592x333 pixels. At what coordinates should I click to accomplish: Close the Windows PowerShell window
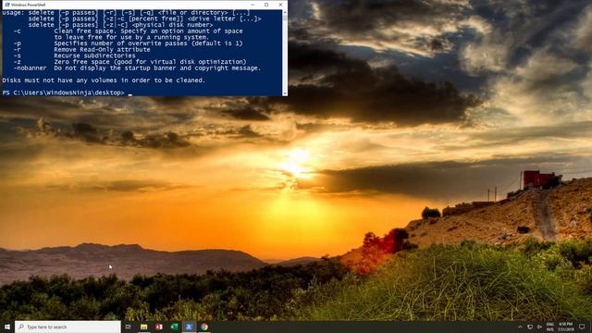pos(280,5)
